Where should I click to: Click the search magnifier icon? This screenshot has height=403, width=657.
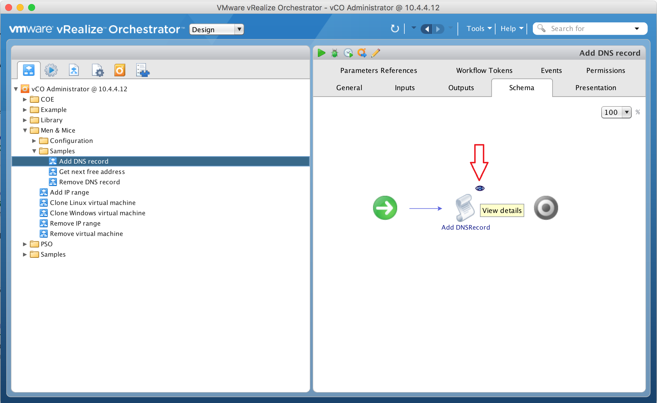coord(541,28)
